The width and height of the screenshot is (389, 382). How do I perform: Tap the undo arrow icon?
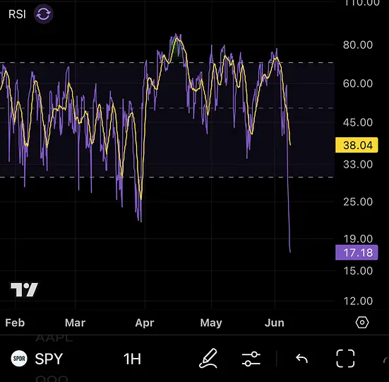301,359
